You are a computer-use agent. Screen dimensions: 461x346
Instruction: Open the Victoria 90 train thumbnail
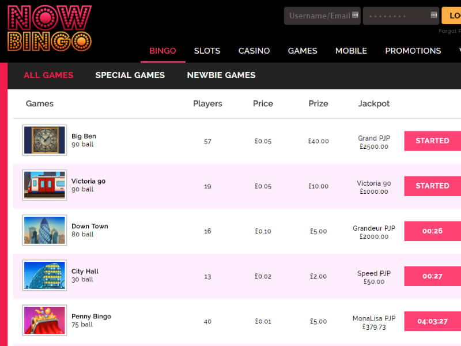point(44,185)
